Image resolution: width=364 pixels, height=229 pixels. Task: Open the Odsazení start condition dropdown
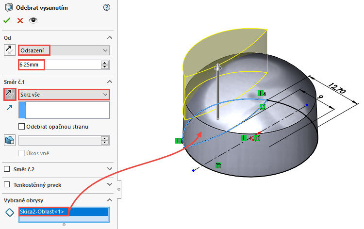point(64,50)
